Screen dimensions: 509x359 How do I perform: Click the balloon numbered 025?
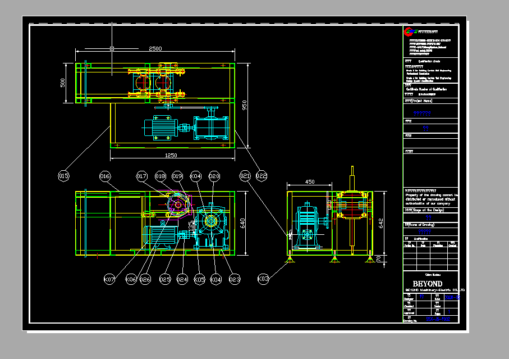165,278
